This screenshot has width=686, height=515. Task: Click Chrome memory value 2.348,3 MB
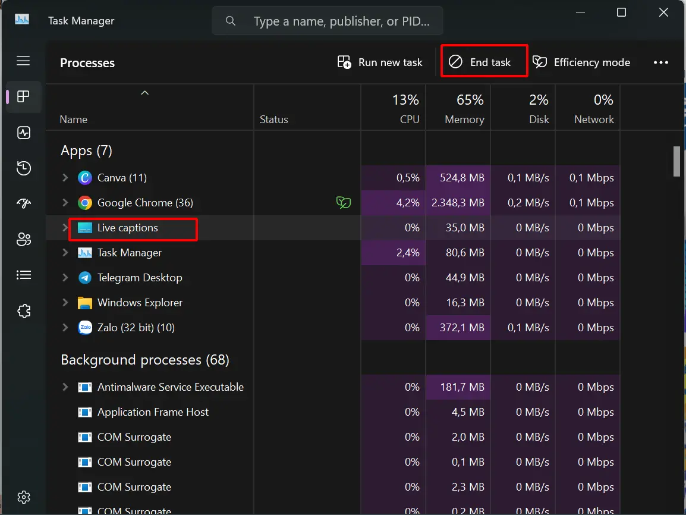click(x=458, y=203)
